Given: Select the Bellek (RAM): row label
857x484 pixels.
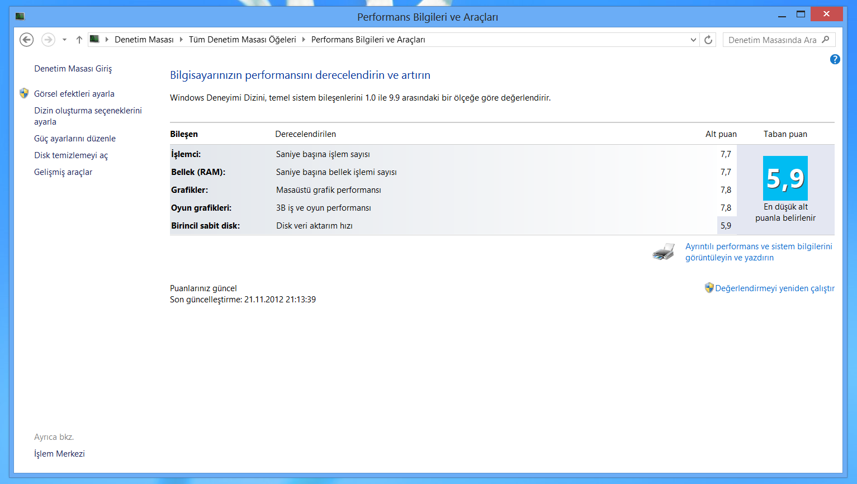Looking at the screenshot, I should click(198, 172).
